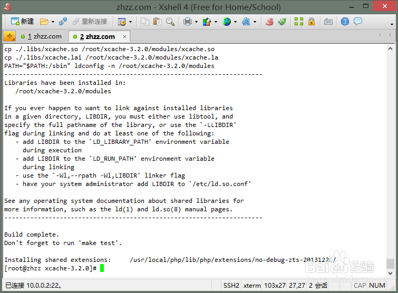Click the disconnect plug icon
The image size is (398, 293).
(x=63, y=22)
